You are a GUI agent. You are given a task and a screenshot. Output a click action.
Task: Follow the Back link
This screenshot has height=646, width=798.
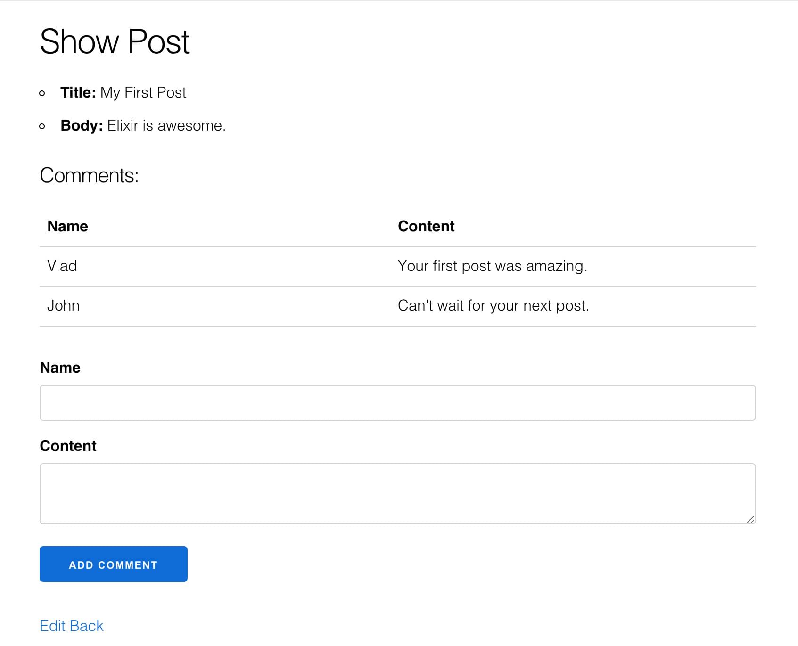tap(87, 626)
